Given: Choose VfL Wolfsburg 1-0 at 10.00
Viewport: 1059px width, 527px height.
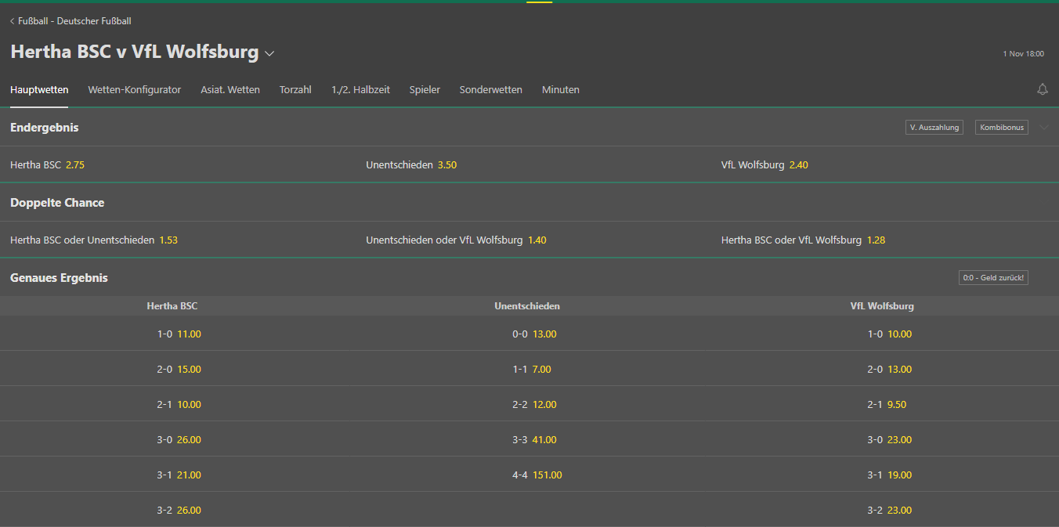Looking at the screenshot, I should [x=889, y=334].
